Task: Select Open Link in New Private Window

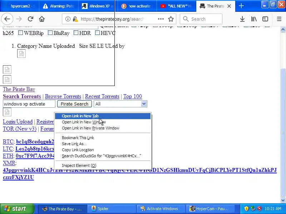Action: pos(103,128)
